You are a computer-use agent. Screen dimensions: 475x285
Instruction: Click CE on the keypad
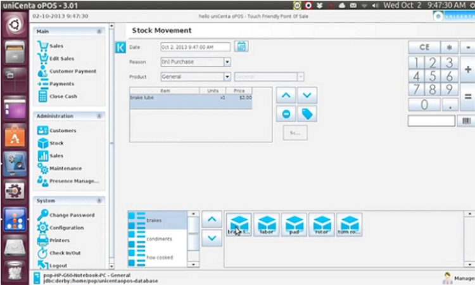(x=424, y=47)
